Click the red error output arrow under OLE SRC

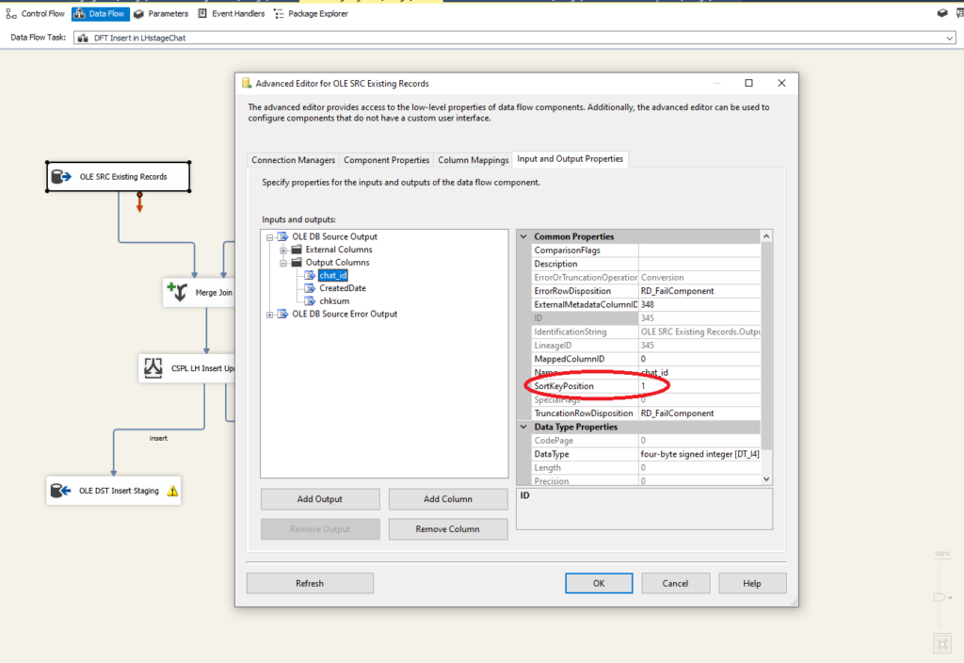(139, 202)
